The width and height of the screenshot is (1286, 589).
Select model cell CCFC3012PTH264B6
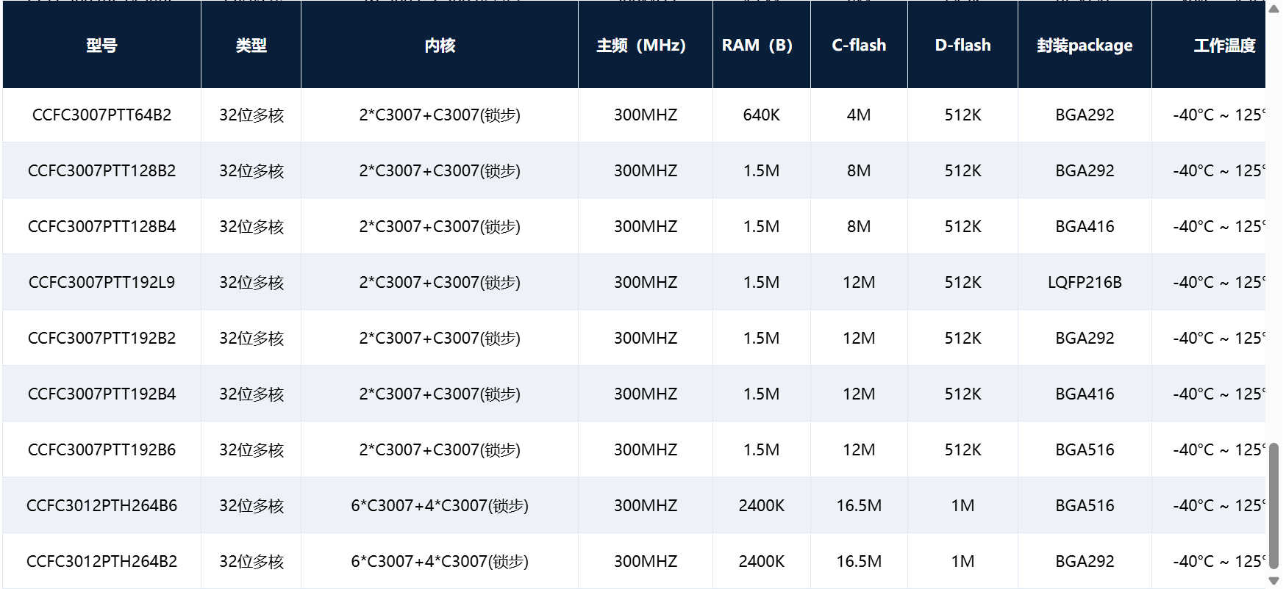tap(101, 506)
